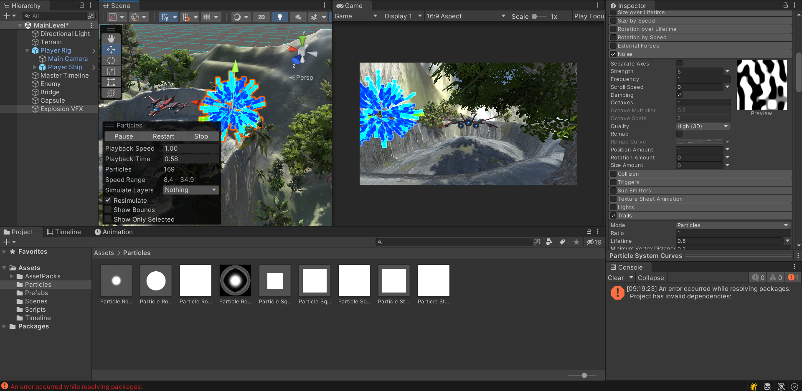Click the Inspector lock icon
This screenshot has width=802, height=391.
(x=786, y=5)
